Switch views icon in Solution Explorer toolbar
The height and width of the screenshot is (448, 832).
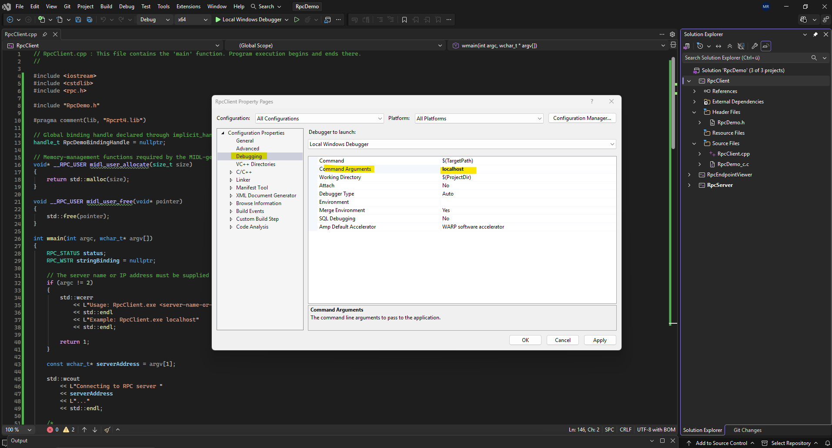(x=687, y=46)
